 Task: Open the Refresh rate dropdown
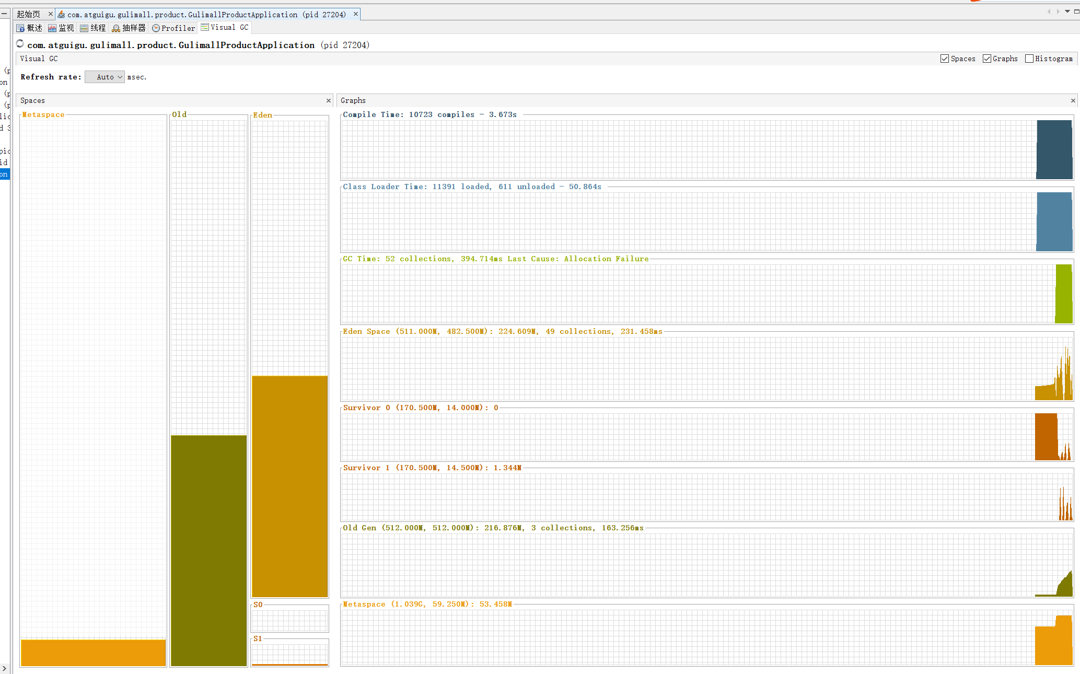(105, 77)
